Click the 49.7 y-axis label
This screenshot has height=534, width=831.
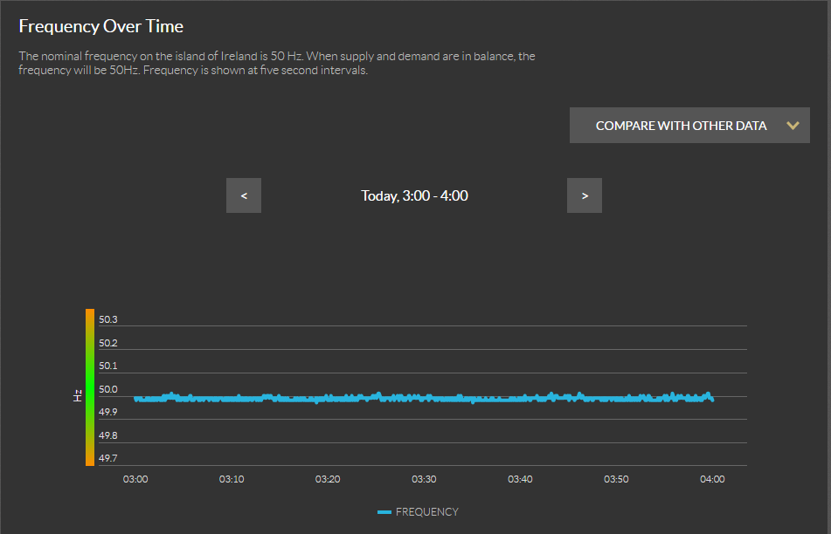pos(108,458)
